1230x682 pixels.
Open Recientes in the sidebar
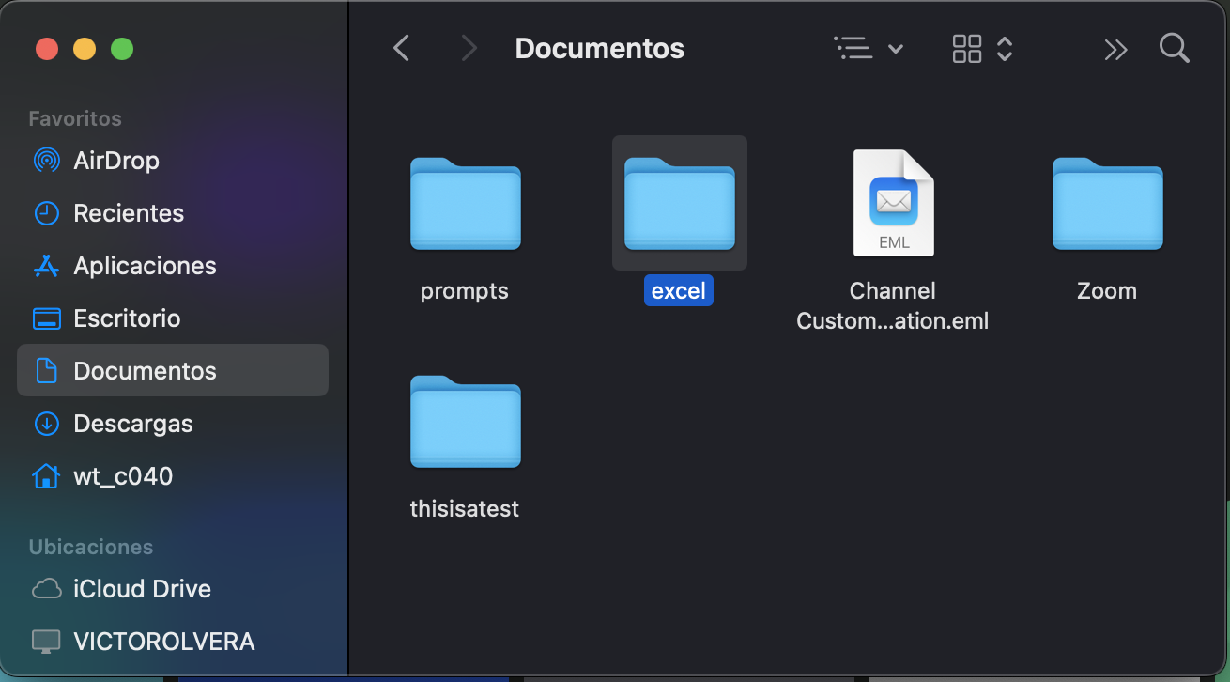tap(129, 213)
